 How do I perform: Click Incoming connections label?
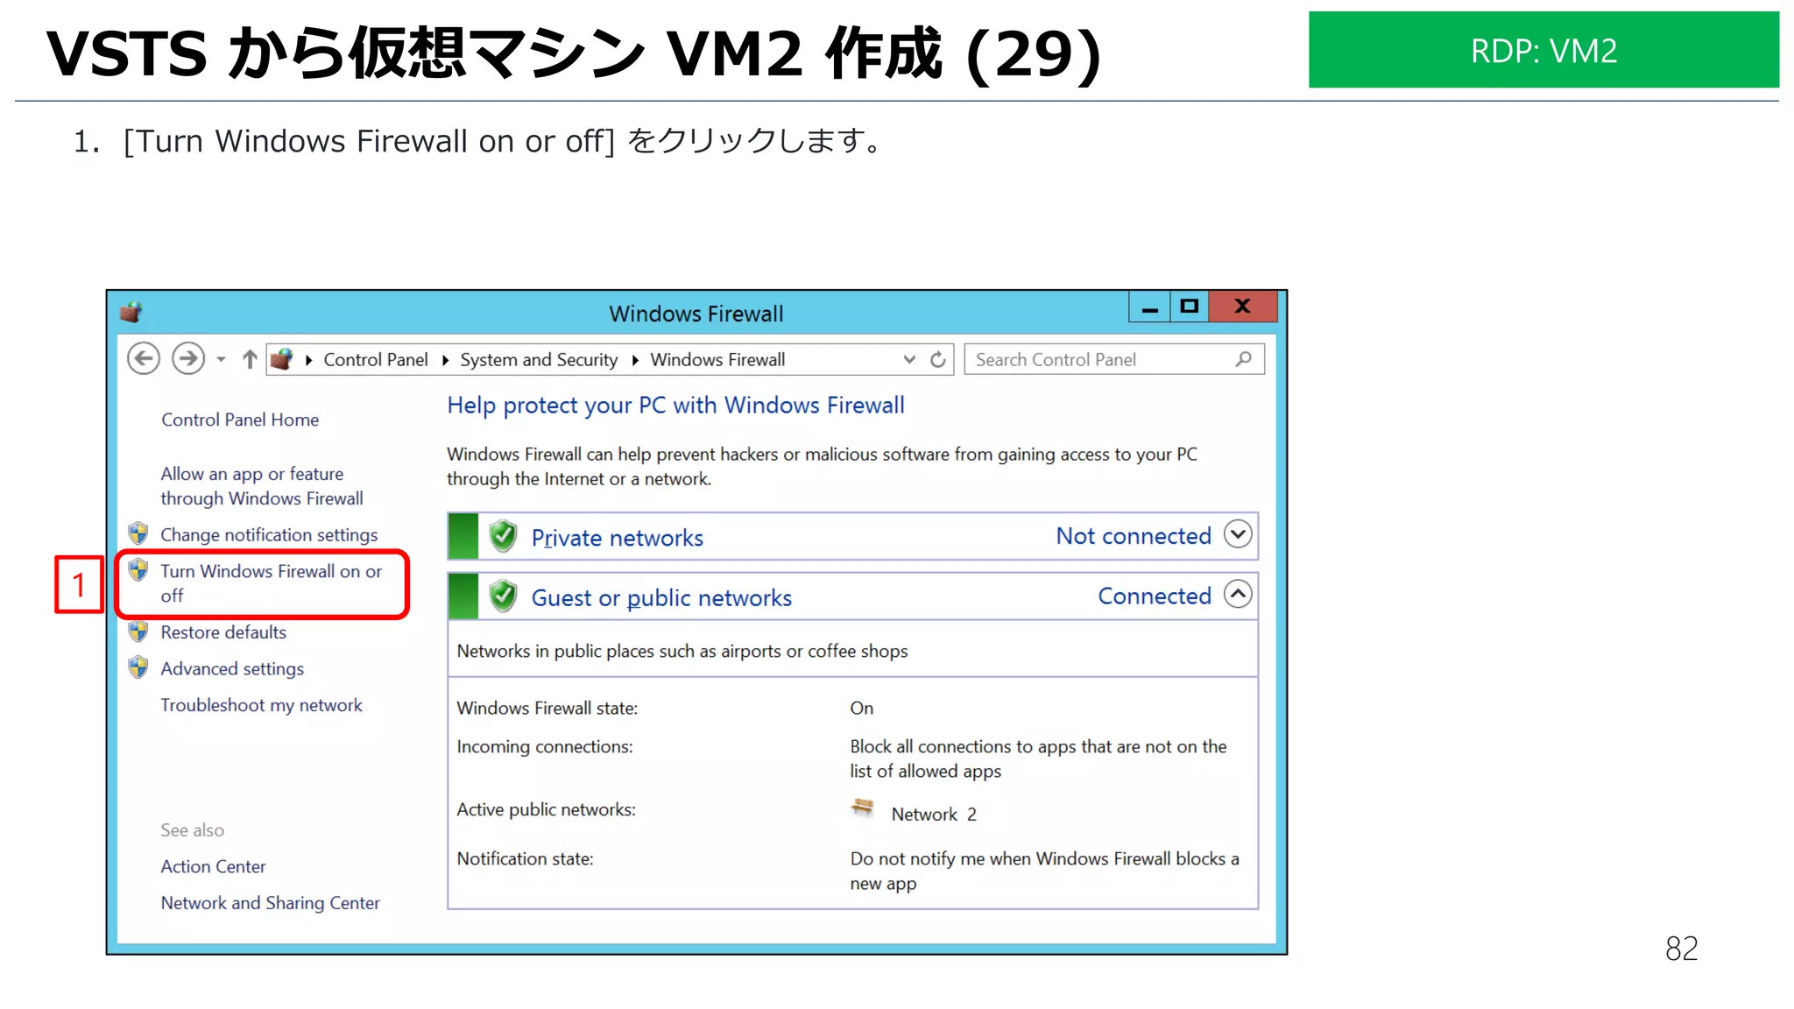click(544, 747)
